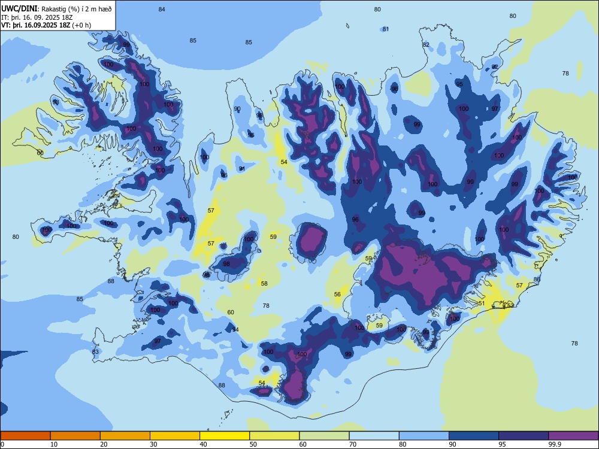Pick the dark blue 90–95 legend swatch
The width and height of the screenshot is (599, 449).
[474, 436]
